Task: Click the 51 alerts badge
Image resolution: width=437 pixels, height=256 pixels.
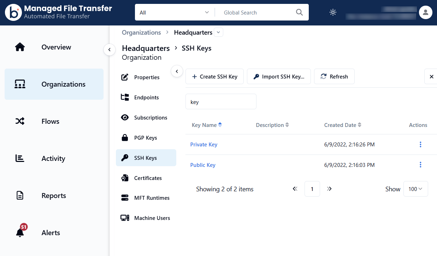Action: pos(24,227)
